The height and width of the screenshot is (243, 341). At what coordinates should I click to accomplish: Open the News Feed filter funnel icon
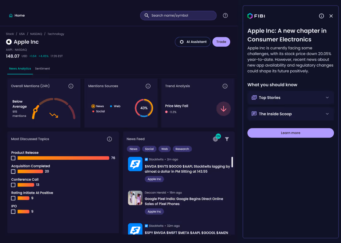(227, 139)
